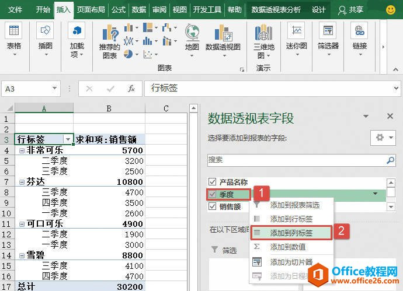This screenshot has width=403, height=291.
Task: Click the field list gear tools button
Action: [383, 138]
